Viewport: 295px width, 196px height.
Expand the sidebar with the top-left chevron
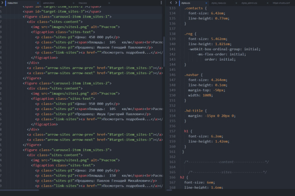[2, 3]
